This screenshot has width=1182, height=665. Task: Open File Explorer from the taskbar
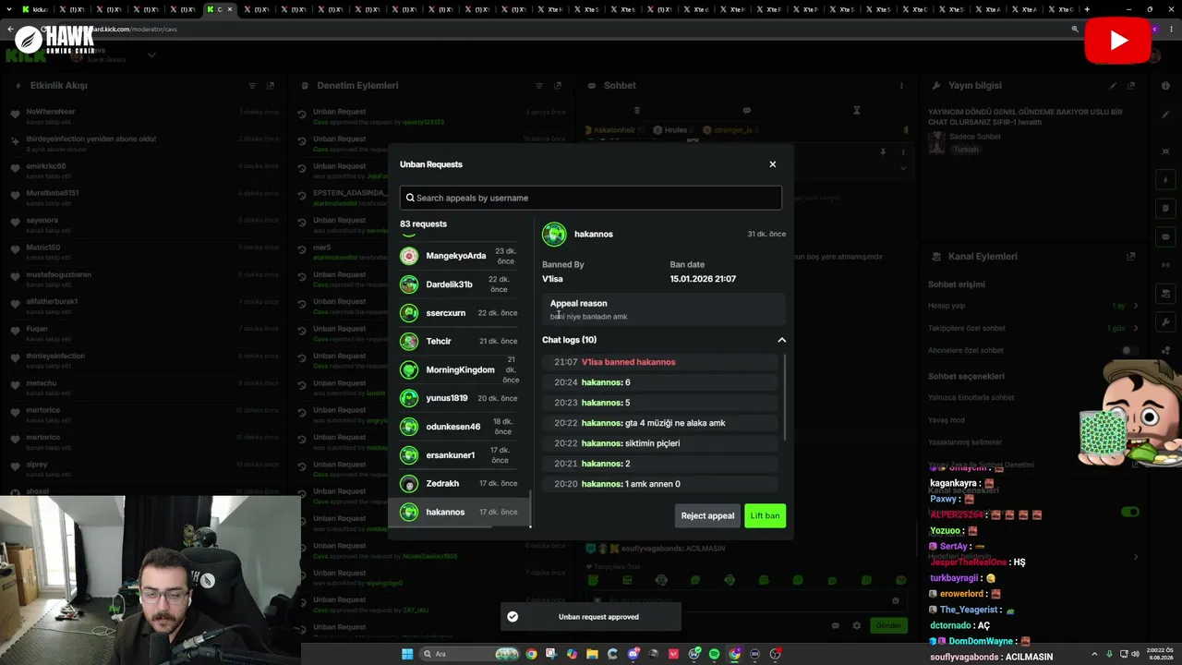pyautogui.click(x=593, y=654)
